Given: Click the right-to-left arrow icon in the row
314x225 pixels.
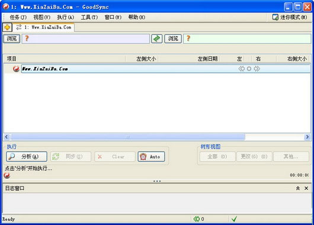Looking at the screenshot, I should [x=242, y=69].
